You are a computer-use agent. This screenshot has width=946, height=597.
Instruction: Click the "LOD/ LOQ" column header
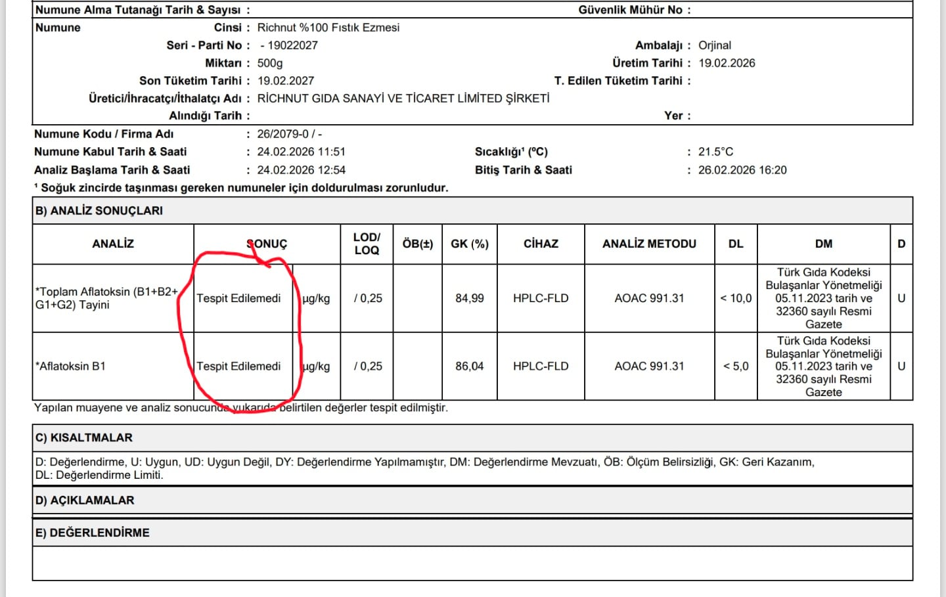point(367,244)
